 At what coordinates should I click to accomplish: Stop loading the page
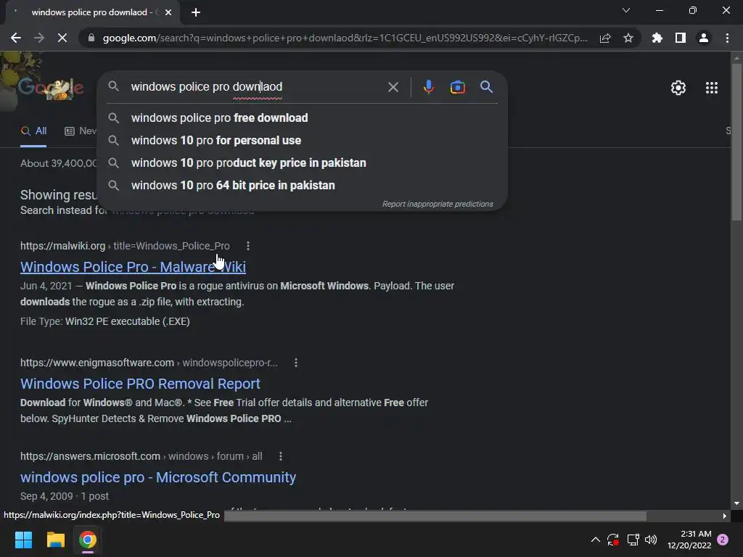coord(62,38)
